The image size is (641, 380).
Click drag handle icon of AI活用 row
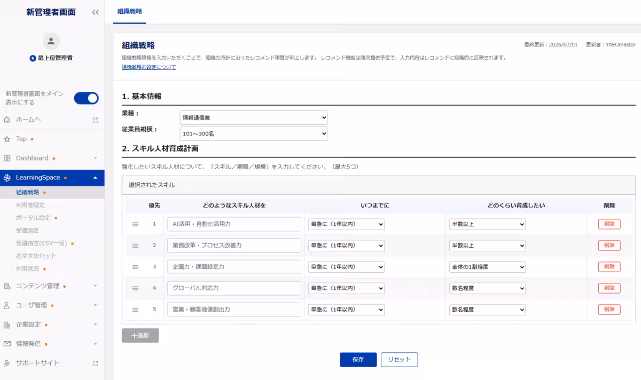[x=135, y=224]
